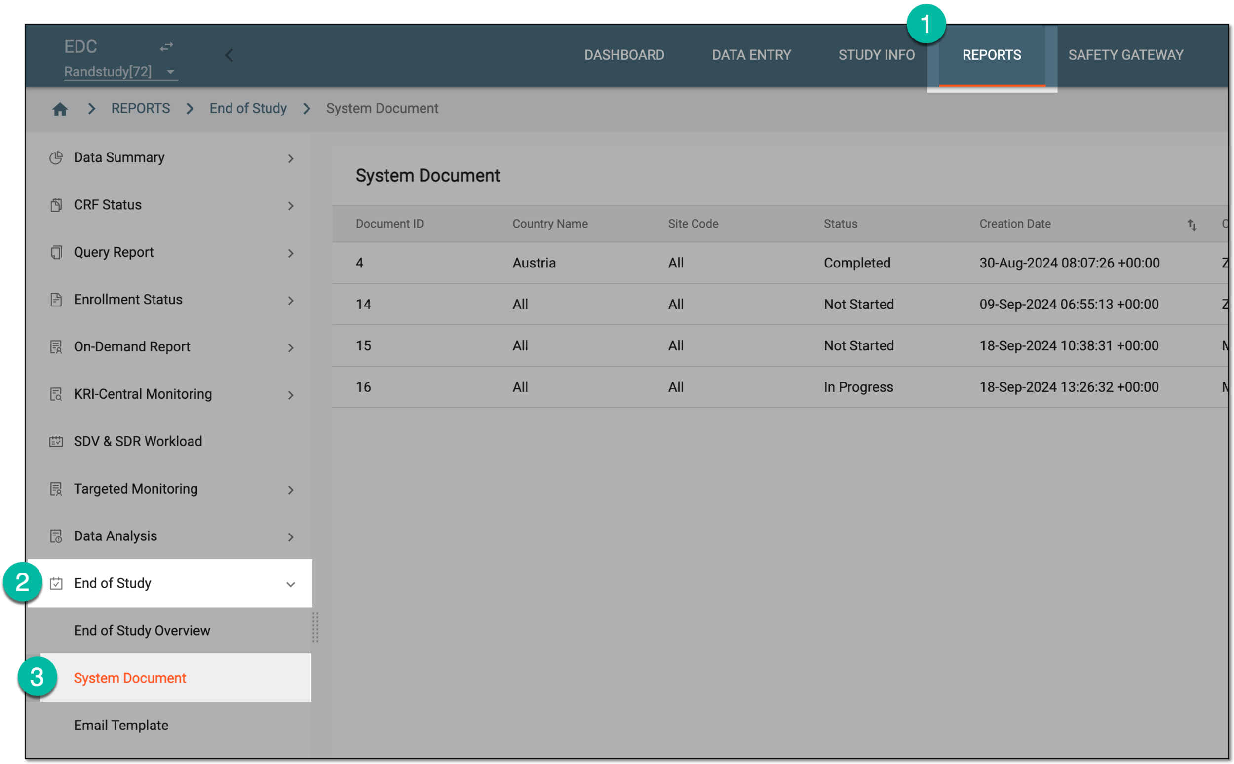Image resolution: width=1234 pixels, height=764 pixels.
Task: Click the EDC application label
Action: click(x=80, y=47)
